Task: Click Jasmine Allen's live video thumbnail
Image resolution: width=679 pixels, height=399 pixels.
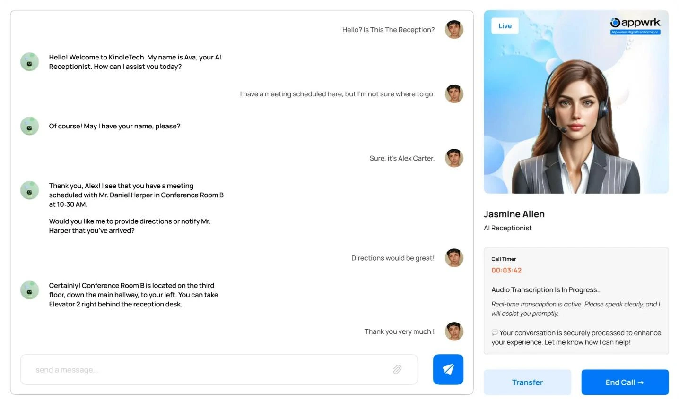Action: (576, 102)
